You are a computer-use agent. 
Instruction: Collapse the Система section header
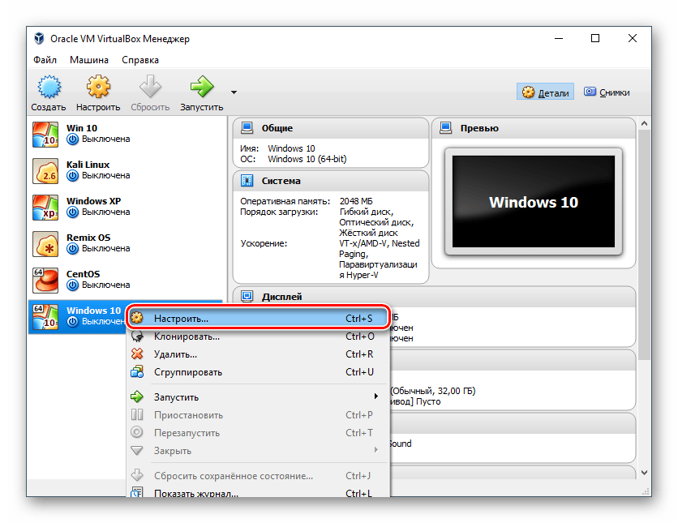(331, 181)
